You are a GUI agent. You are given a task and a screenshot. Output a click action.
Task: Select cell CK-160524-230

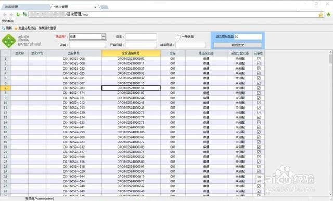click(x=74, y=113)
